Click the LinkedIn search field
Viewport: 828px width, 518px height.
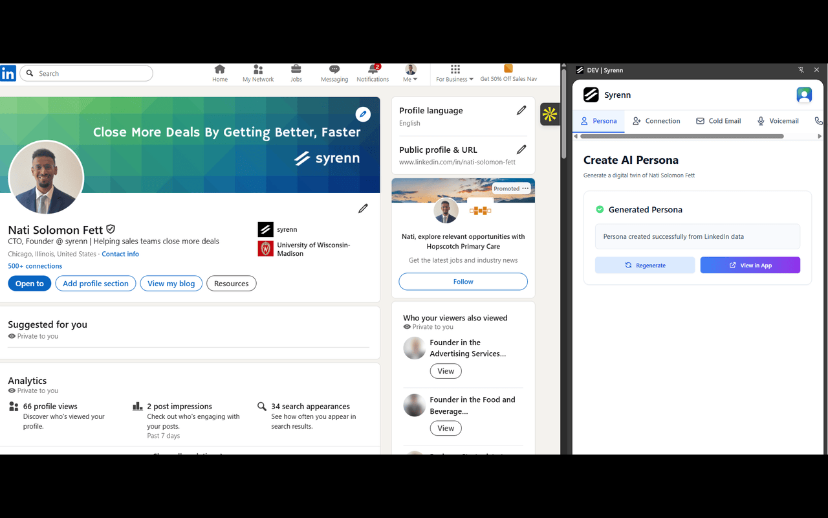86,74
